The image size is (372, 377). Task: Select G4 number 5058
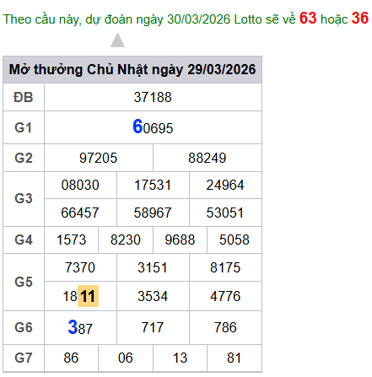click(235, 240)
